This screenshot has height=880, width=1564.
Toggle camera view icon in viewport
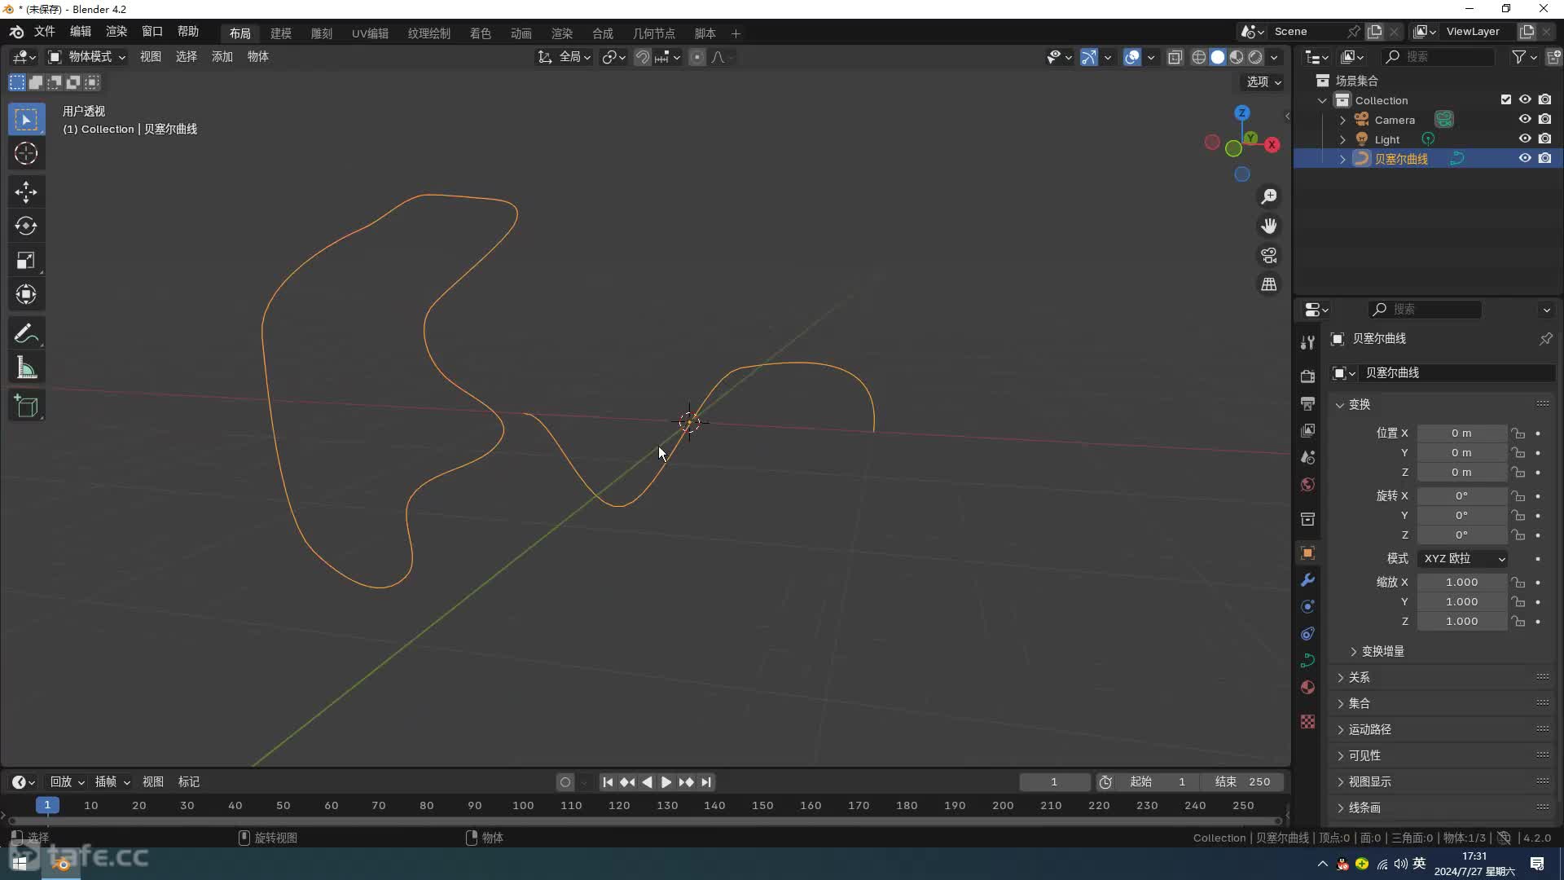(1269, 255)
